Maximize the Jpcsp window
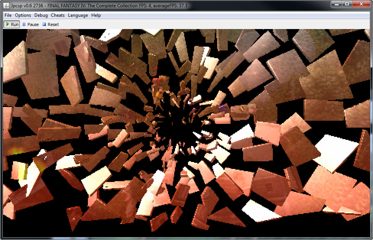Image resolution: width=373 pixels, height=240 pixels. 347,4
